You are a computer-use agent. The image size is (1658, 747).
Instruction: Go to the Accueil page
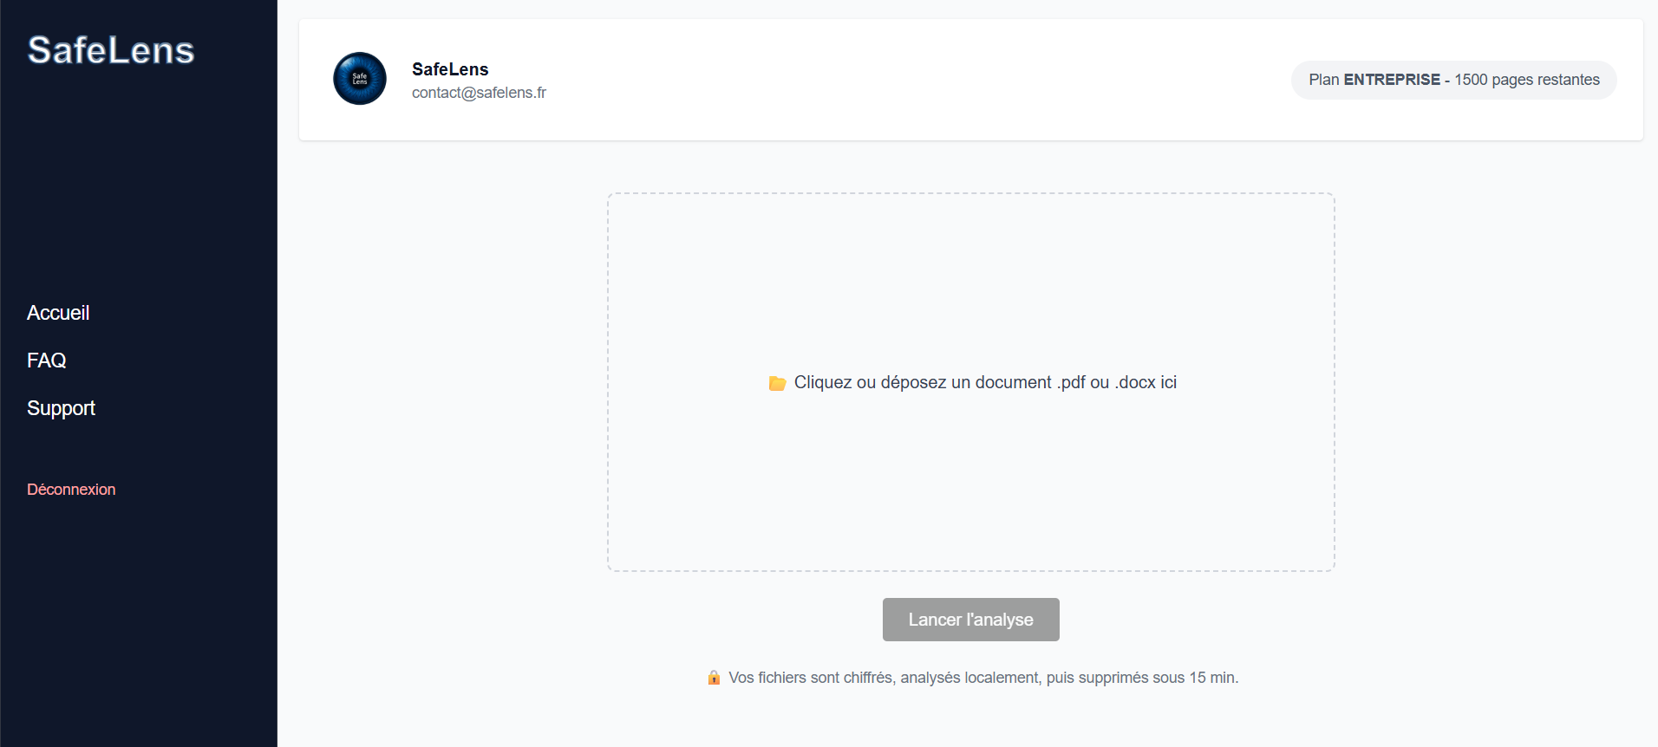(x=58, y=313)
